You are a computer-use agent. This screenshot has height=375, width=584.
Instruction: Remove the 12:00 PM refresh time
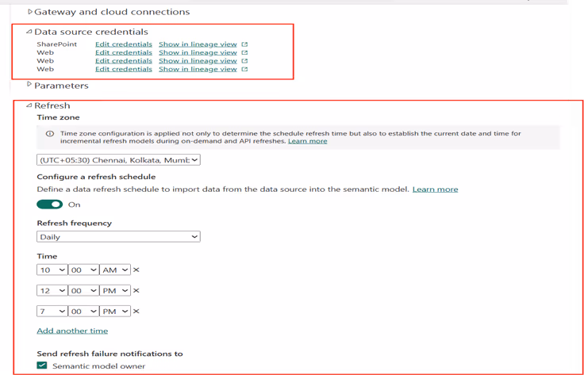coord(136,290)
